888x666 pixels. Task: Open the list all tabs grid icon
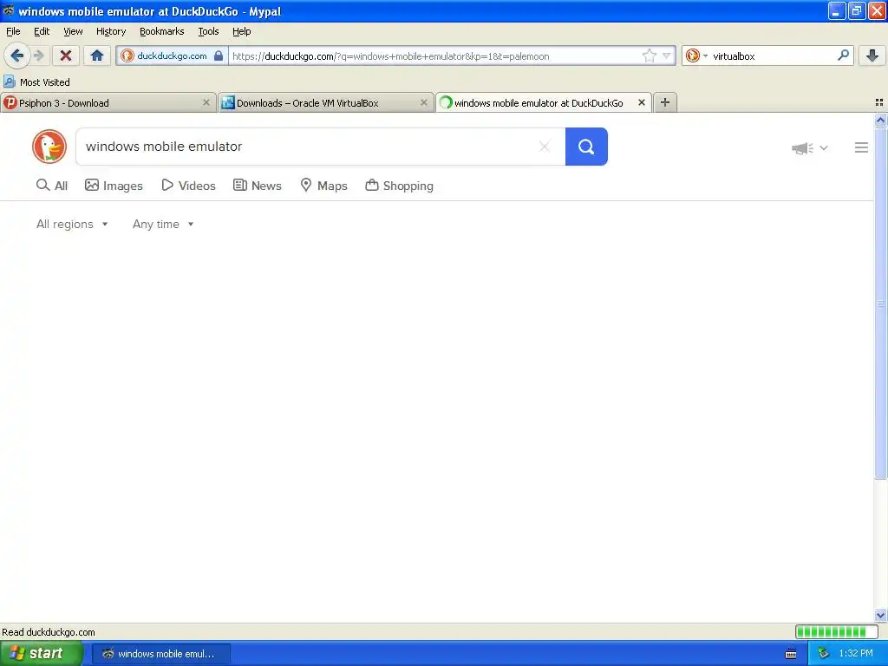879,102
